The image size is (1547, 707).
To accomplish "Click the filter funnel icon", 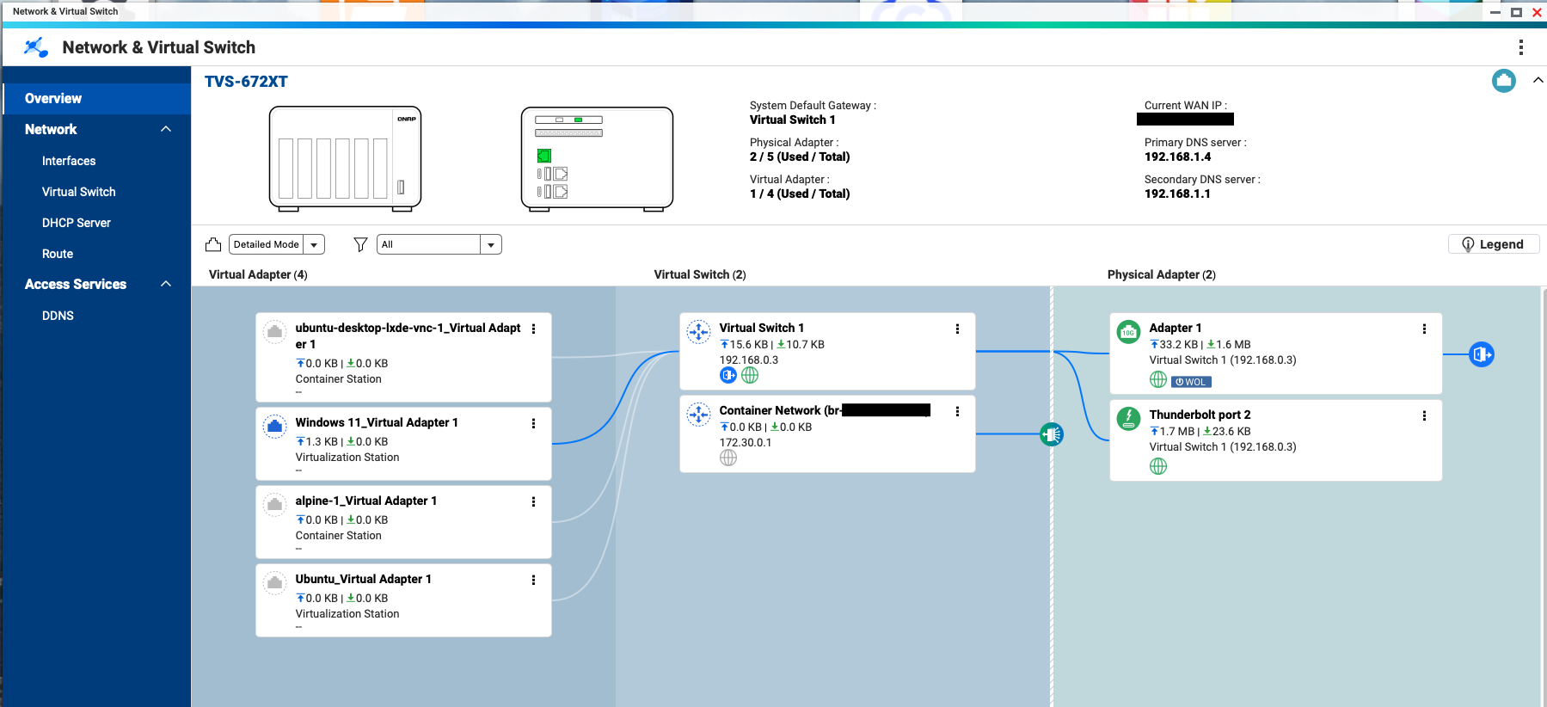I will tap(360, 245).
